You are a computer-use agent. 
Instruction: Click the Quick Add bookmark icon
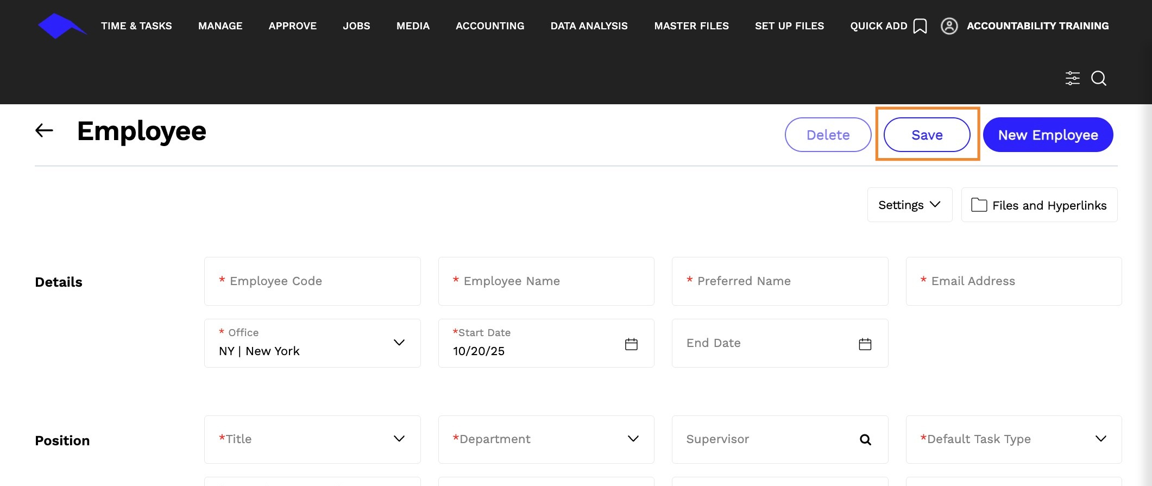920,26
